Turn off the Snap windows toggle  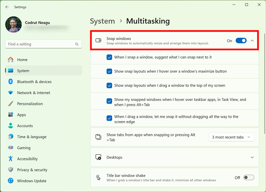pyautogui.click(x=241, y=41)
